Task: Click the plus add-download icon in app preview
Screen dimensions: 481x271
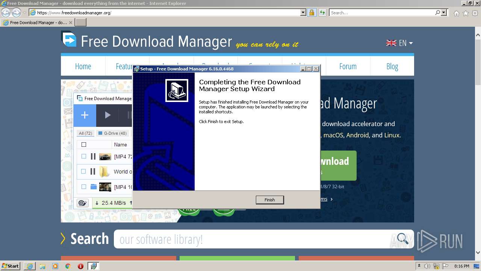Action: [x=85, y=115]
